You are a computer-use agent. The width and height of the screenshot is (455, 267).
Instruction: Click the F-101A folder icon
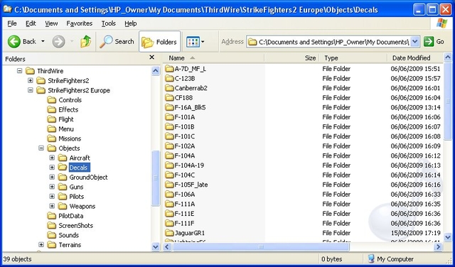[x=169, y=117]
